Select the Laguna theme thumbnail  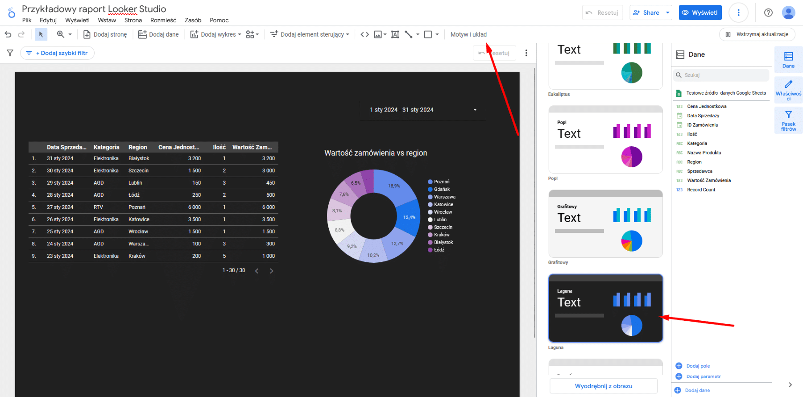point(605,308)
